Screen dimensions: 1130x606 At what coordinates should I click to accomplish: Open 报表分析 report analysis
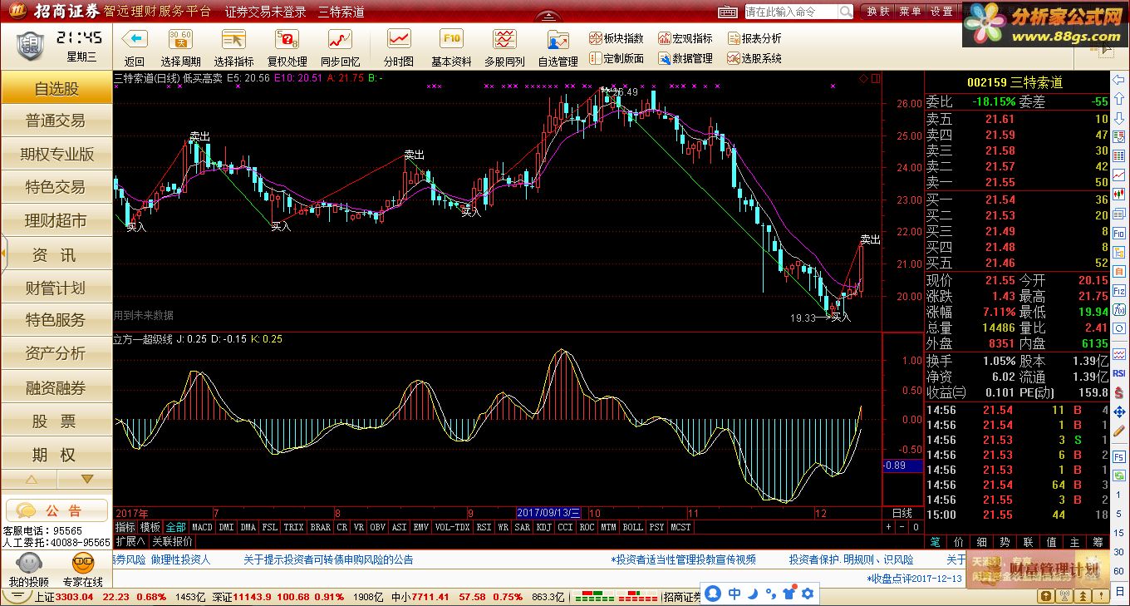(x=754, y=38)
